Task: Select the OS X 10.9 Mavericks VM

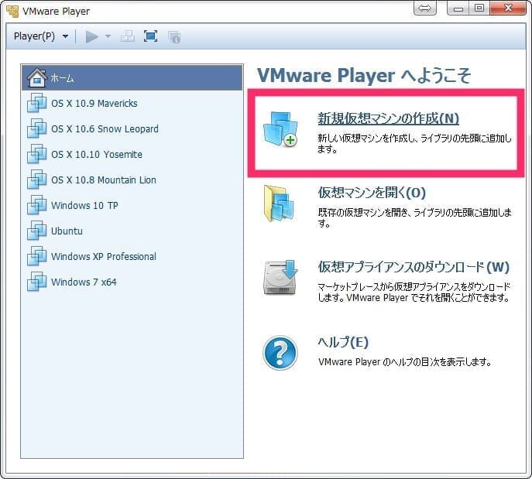Action: [94, 104]
